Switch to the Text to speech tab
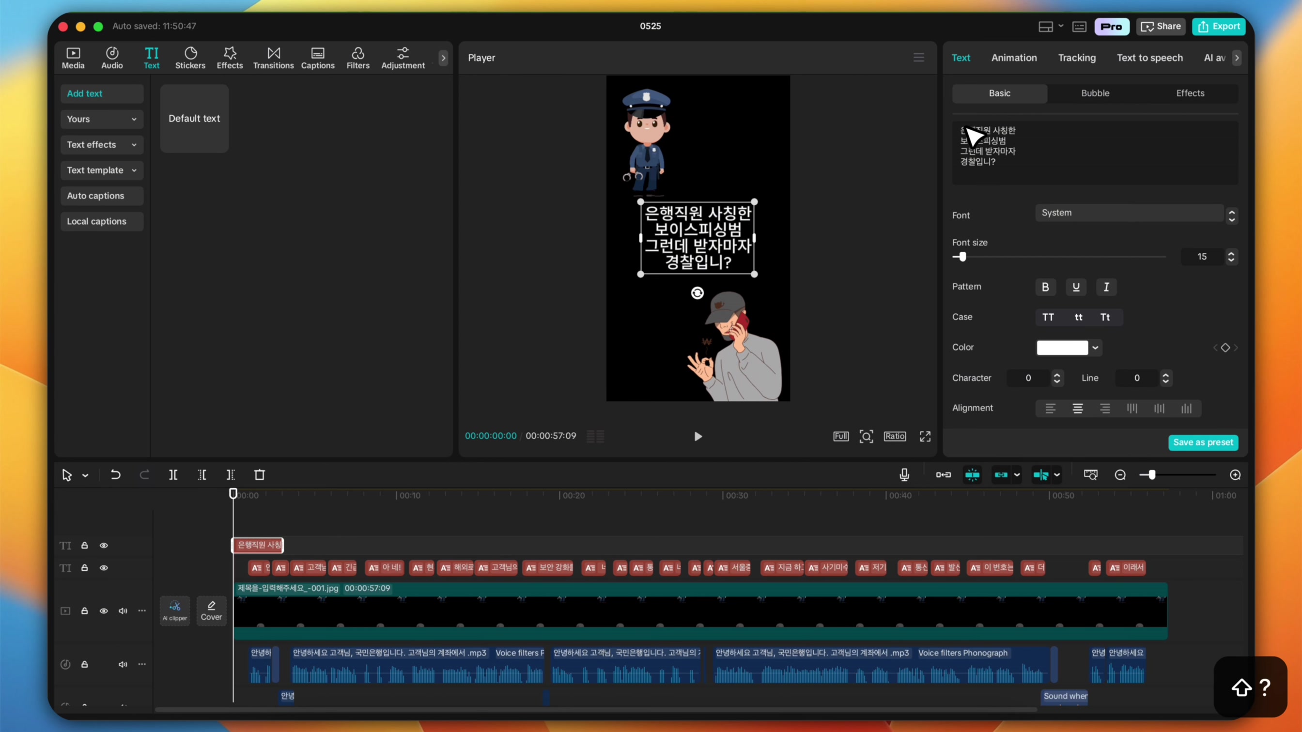Viewport: 1302px width, 732px height. coord(1150,58)
